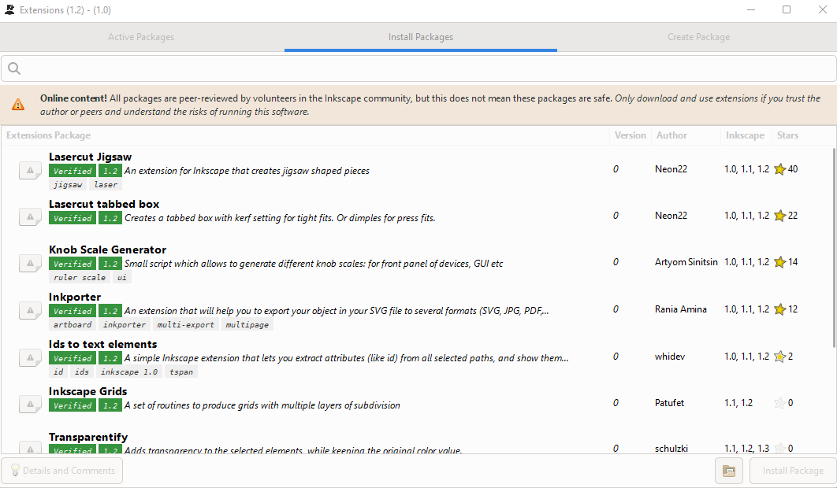
Task: Click the star icon for Knob Scale Generator
Action: pos(780,262)
